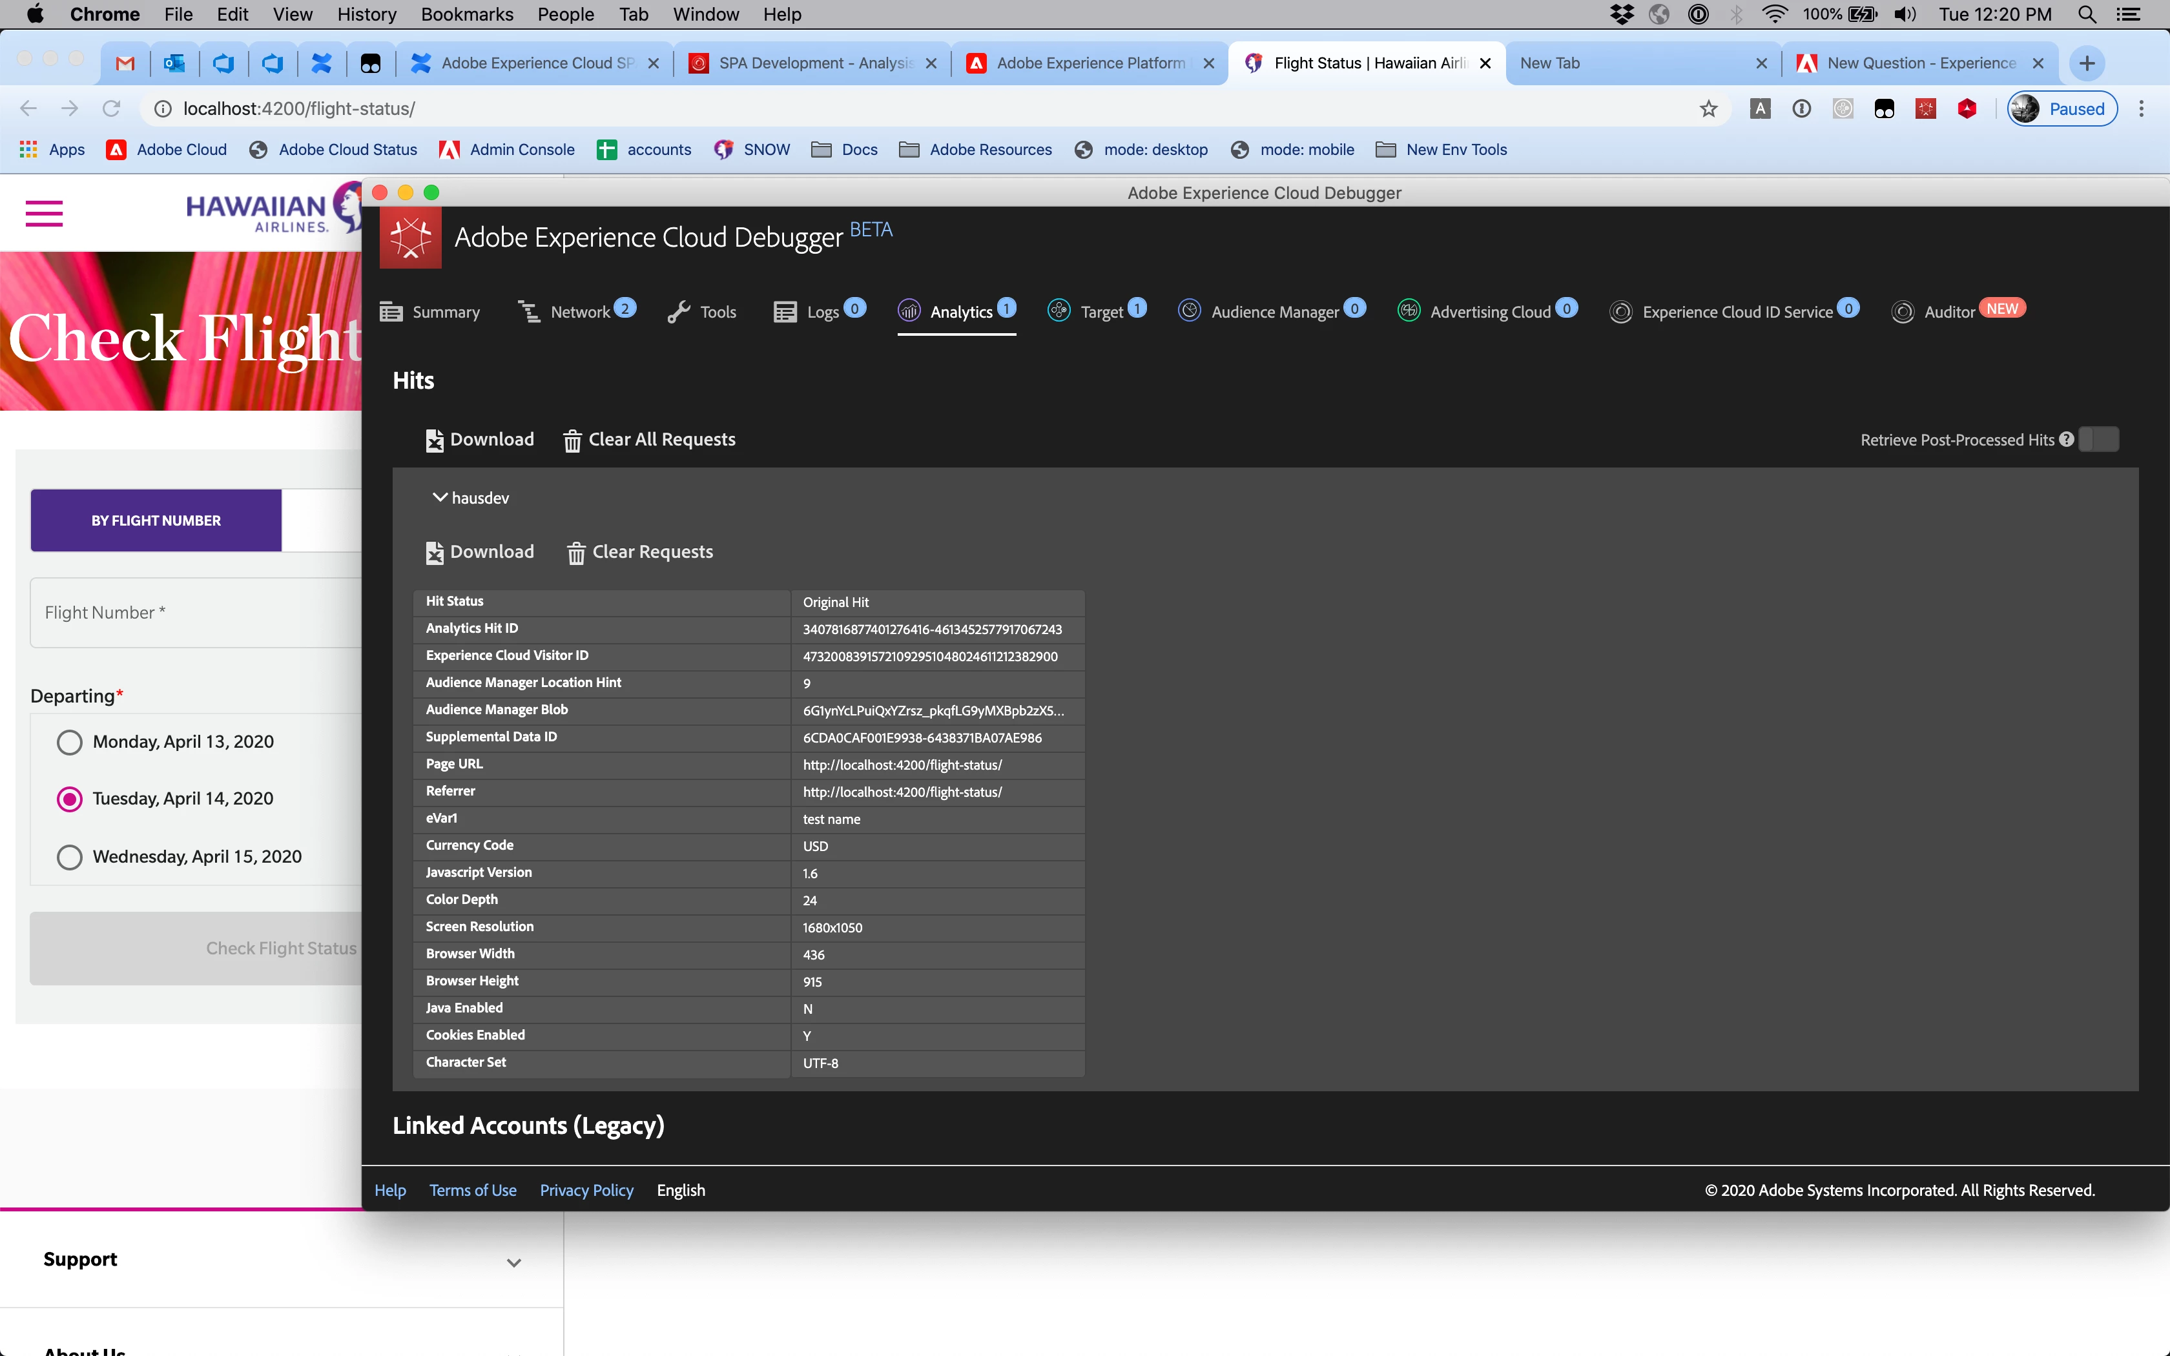The width and height of the screenshot is (2170, 1356).
Task: Open the Target tab in debugger
Action: (1100, 311)
